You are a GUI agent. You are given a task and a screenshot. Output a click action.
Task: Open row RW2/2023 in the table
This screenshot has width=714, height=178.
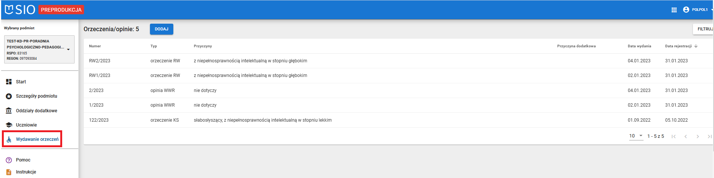point(99,61)
